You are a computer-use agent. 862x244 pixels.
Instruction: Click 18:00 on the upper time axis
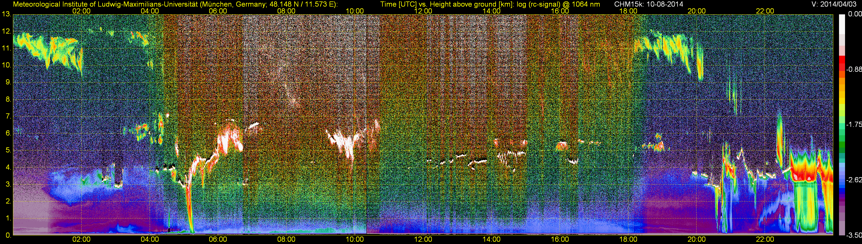click(x=628, y=11)
